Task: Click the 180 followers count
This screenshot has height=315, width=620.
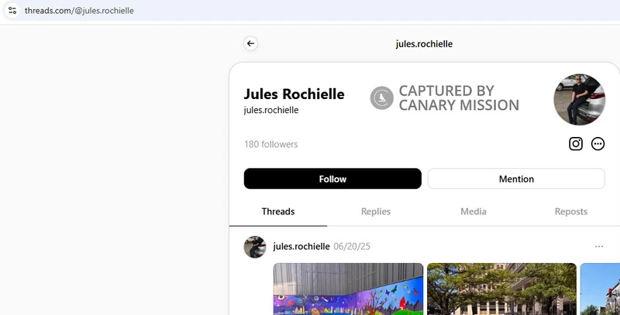Action: click(x=270, y=145)
